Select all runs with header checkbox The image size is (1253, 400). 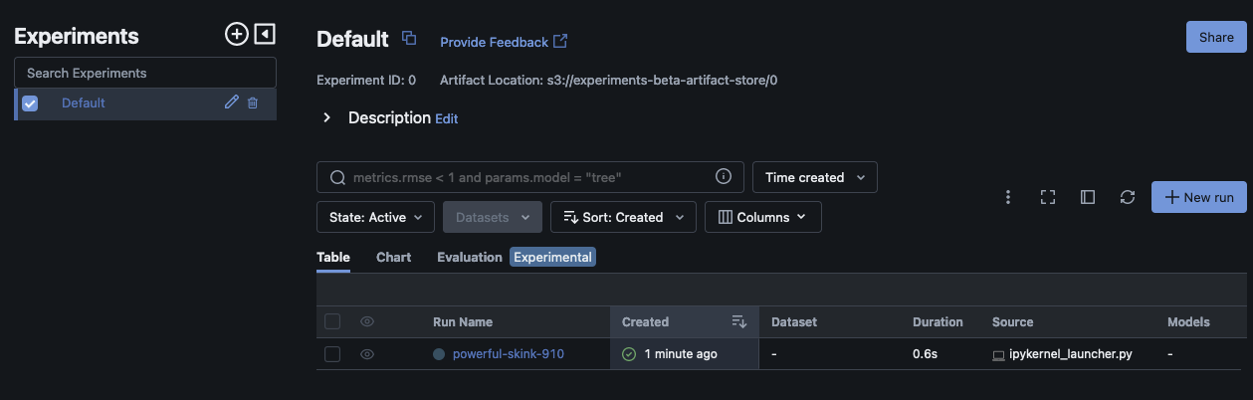pyautogui.click(x=332, y=321)
